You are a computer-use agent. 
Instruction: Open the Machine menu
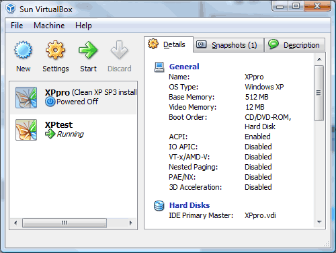[x=49, y=26]
